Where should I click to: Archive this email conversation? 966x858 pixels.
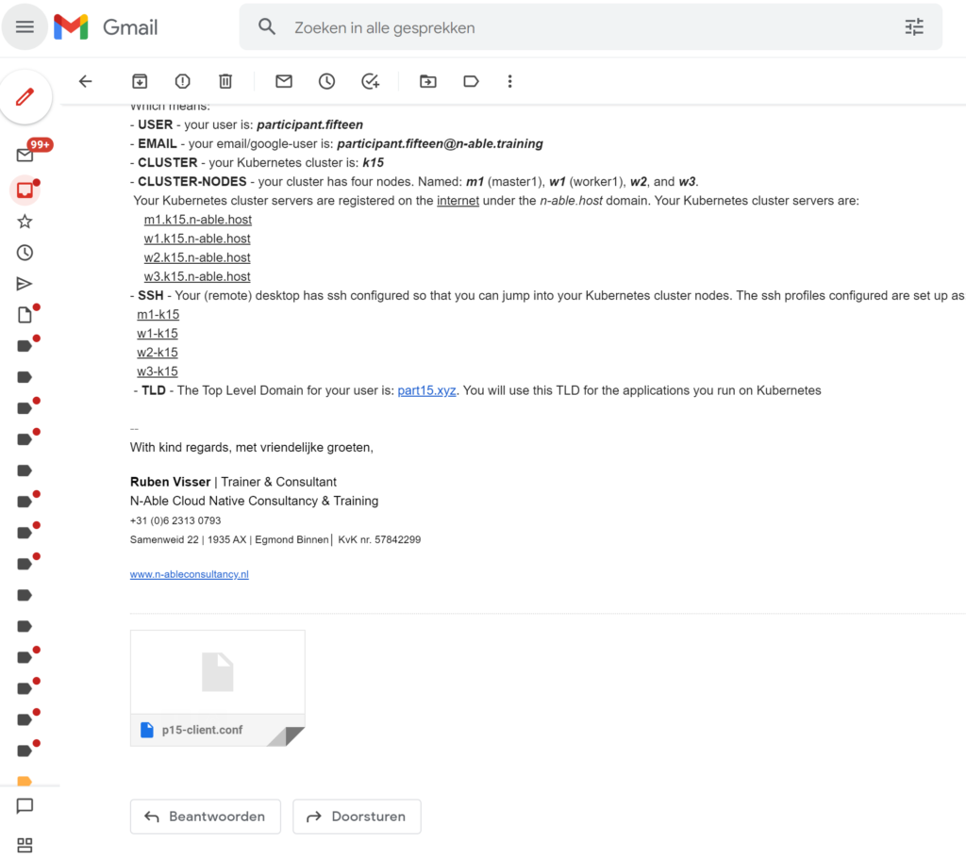pyautogui.click(x=140, y=81)
